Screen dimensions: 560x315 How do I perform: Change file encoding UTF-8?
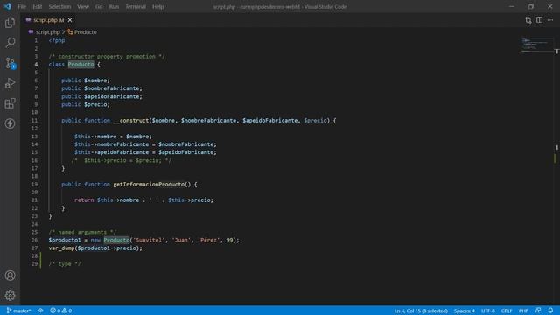pyautogui.click(x=488, y=311)
